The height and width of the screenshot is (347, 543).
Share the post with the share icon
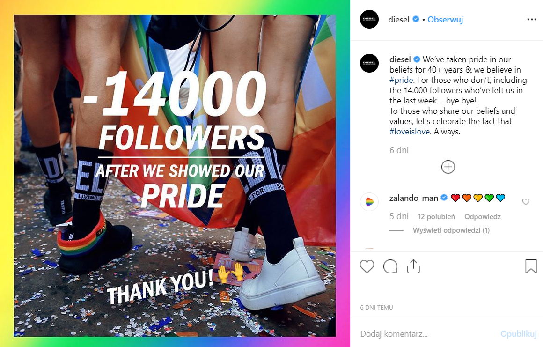point(413,266)
